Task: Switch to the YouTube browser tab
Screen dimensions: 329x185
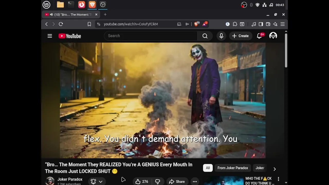Action: (x=71, y=15)
